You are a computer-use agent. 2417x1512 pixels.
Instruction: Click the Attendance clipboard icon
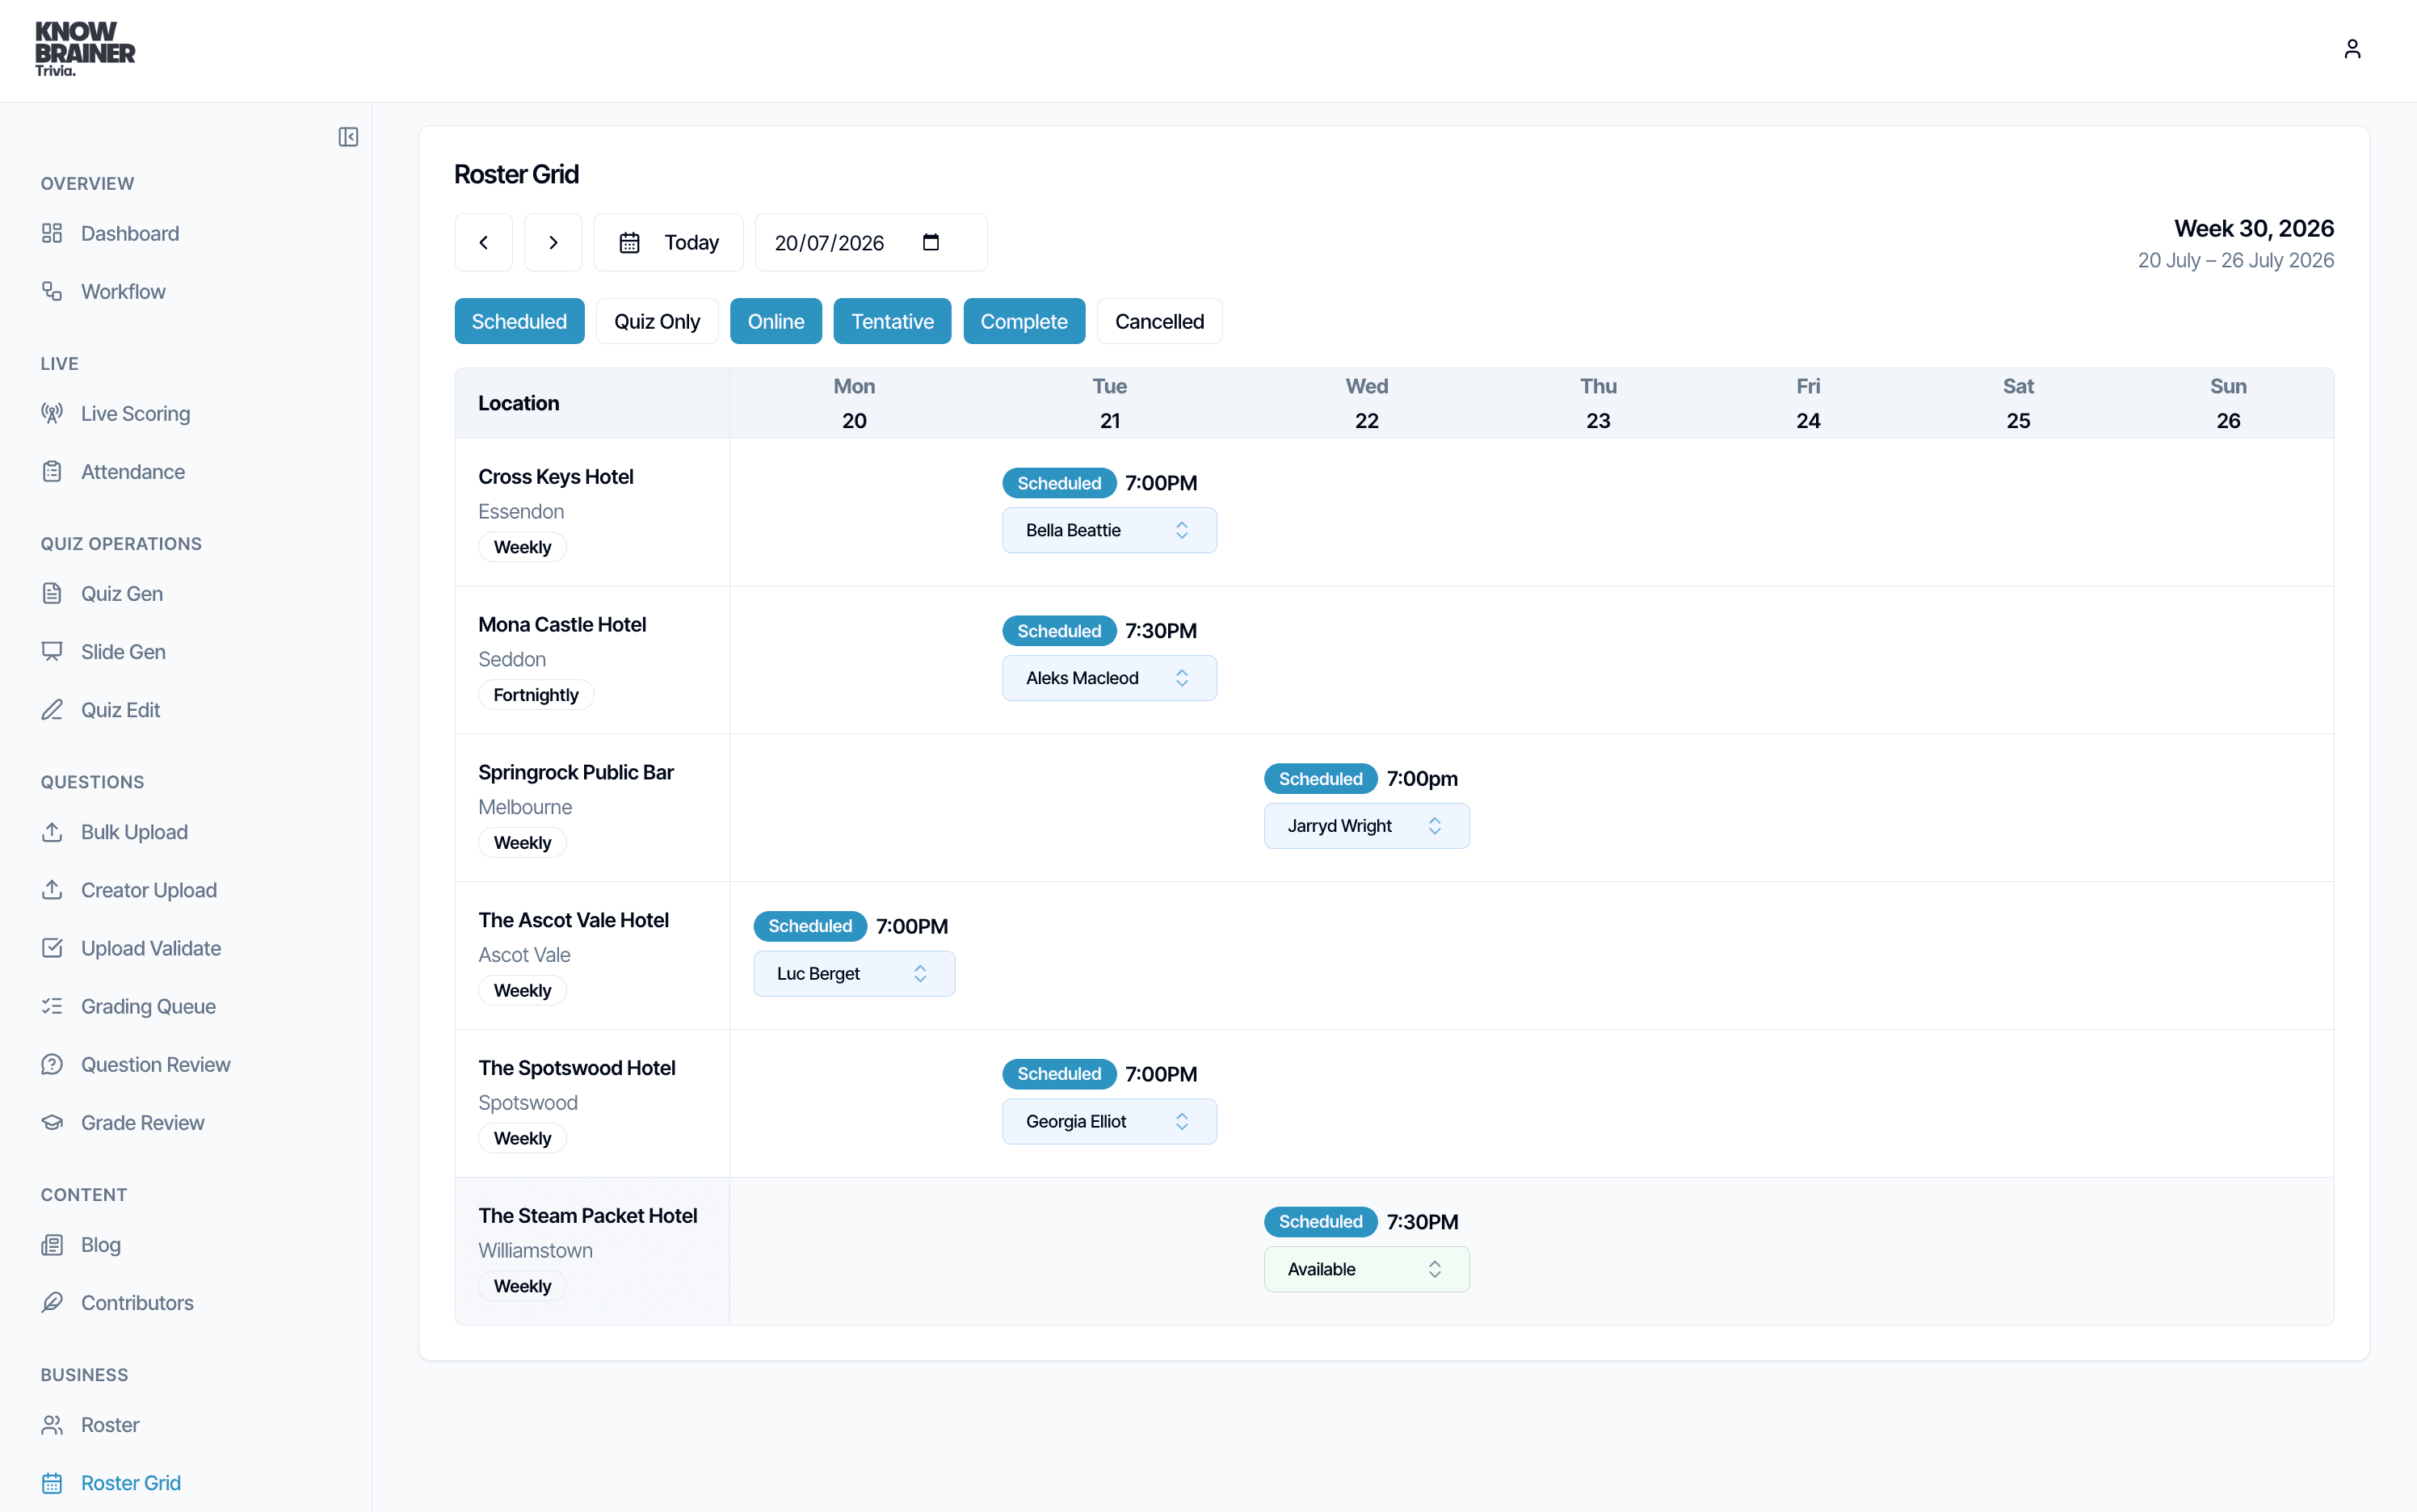(x=52, y=471)
